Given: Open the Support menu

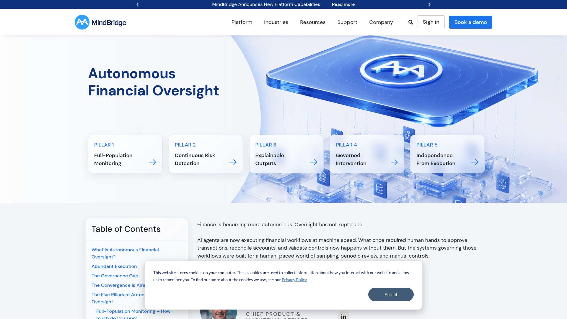Looking at the screenshot, I should point(347,22).
